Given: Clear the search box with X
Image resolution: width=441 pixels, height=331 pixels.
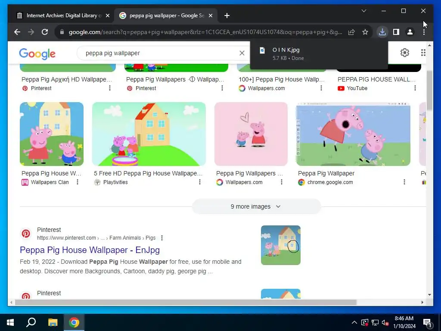Looking at the screenshot, I should click(x=242, y=53).
